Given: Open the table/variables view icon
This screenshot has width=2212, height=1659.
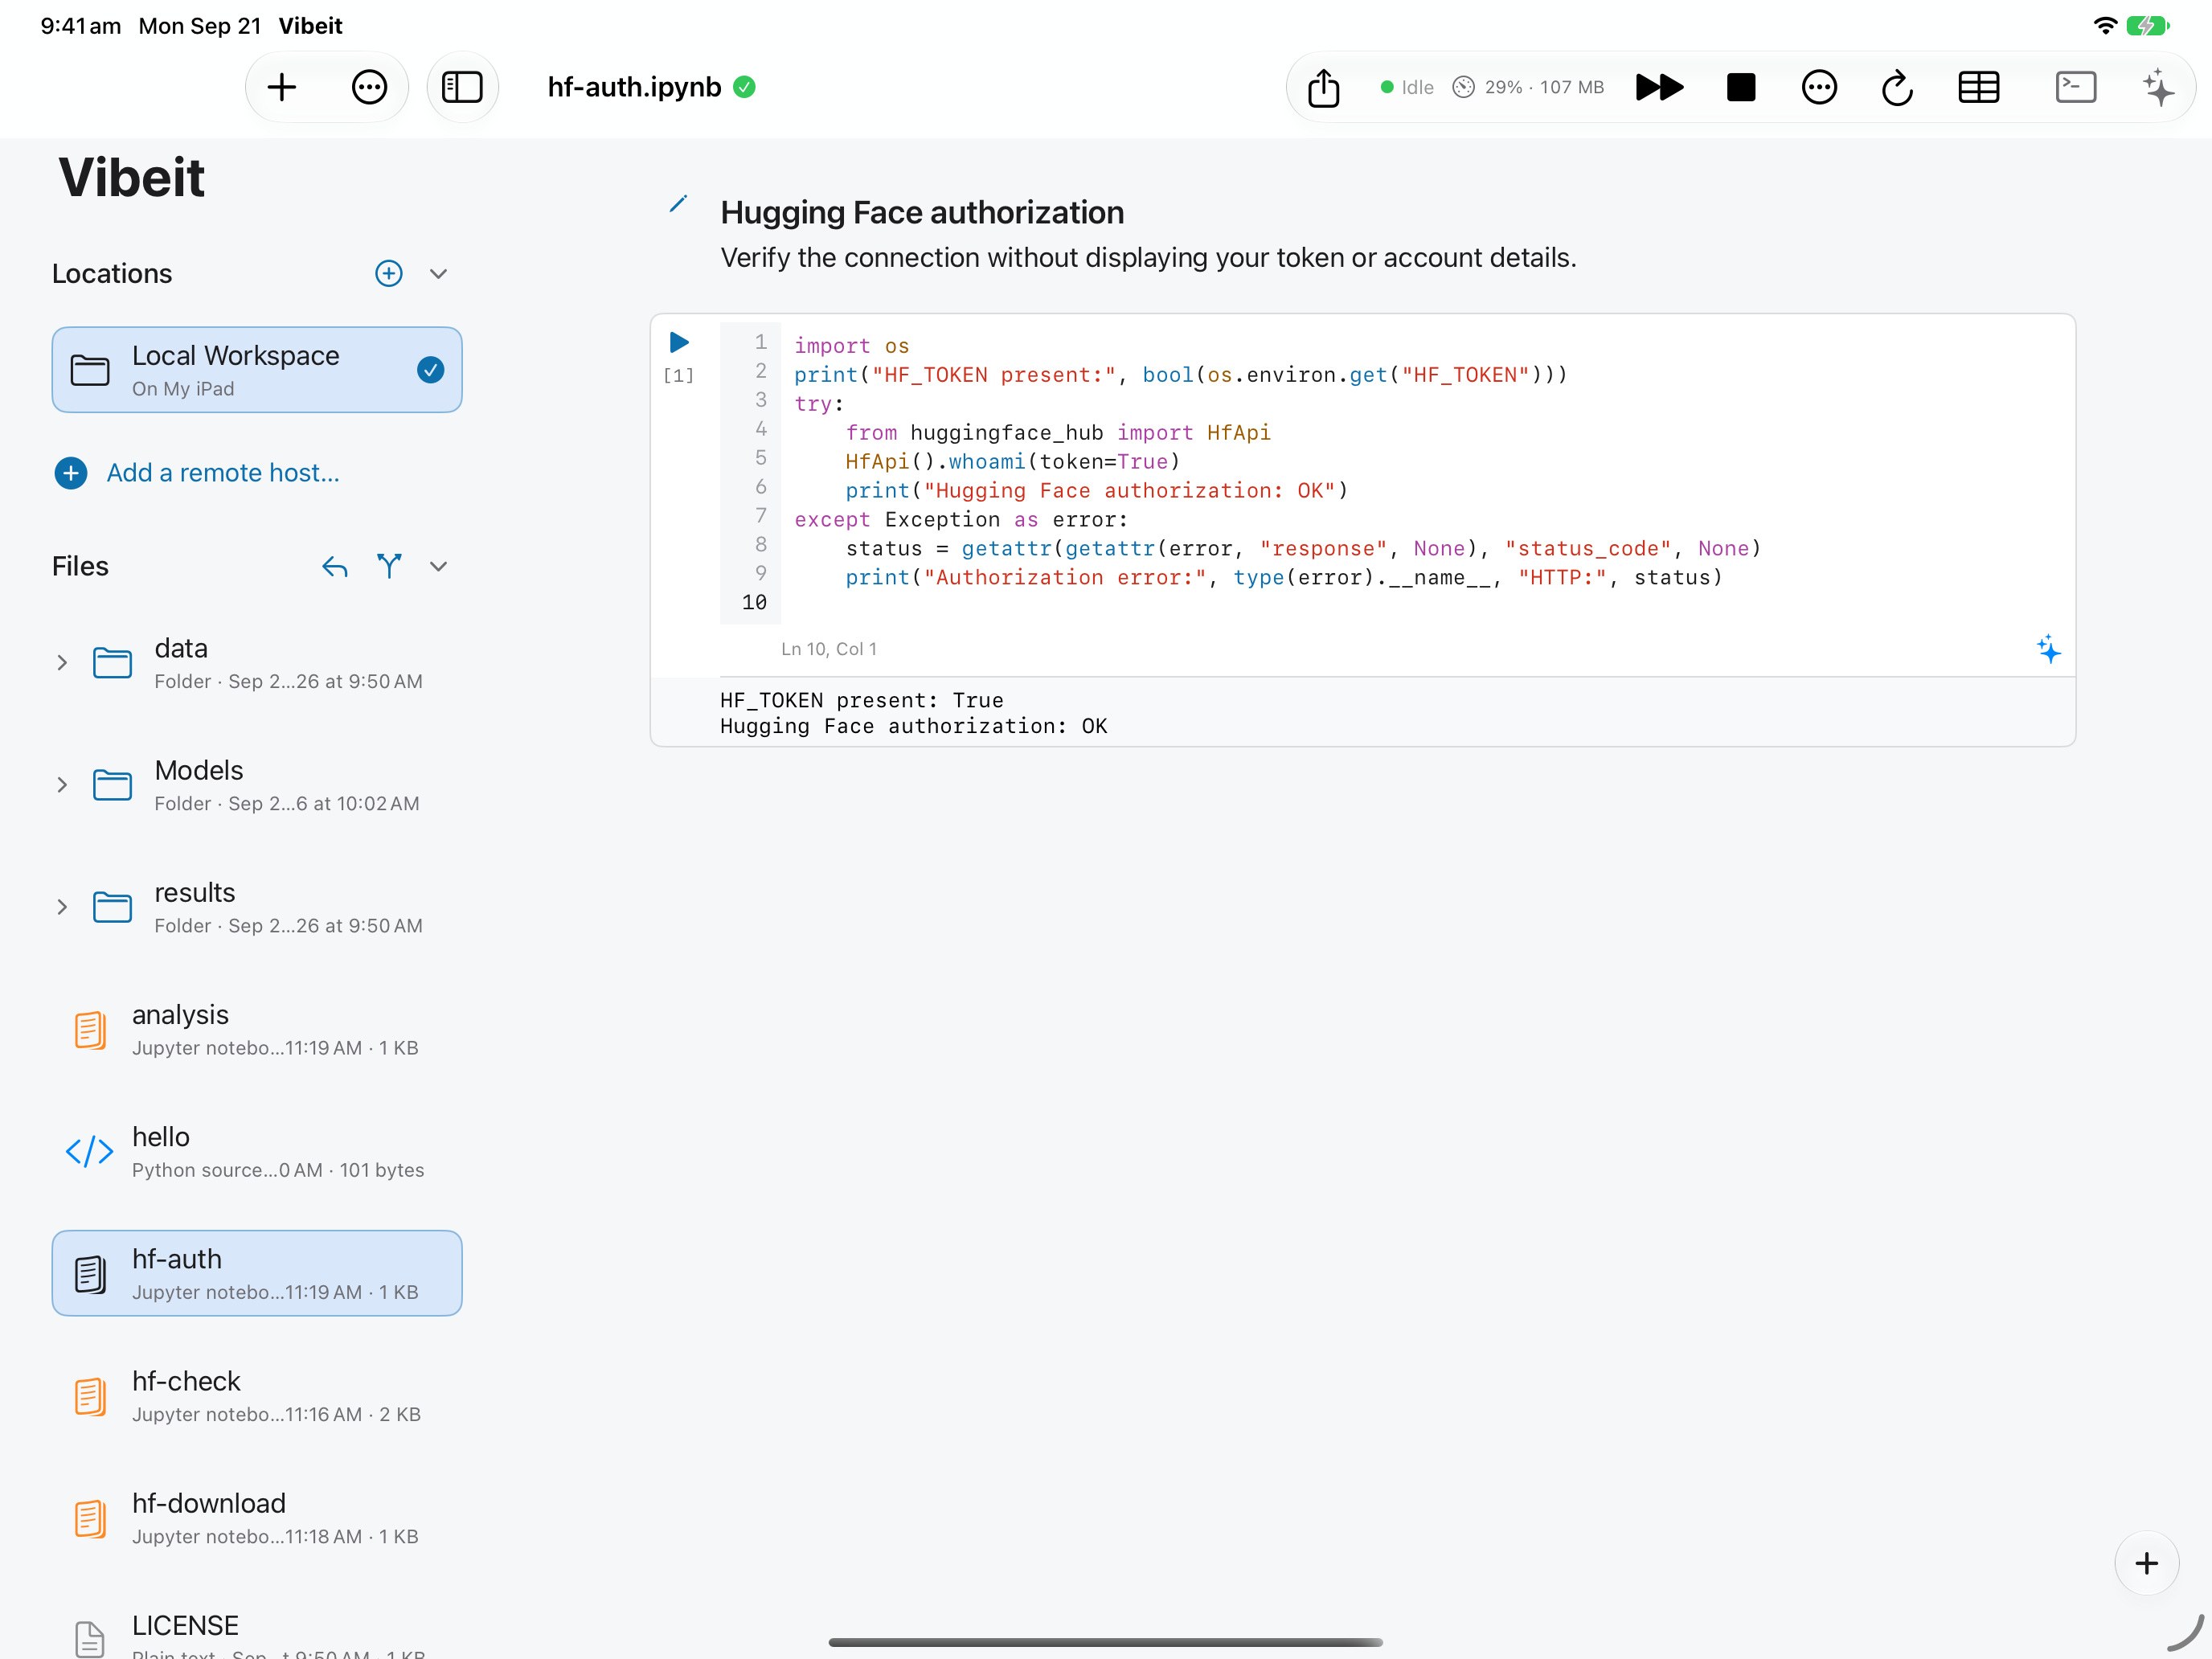Looking at the screenshot, I should point(1978,87).
